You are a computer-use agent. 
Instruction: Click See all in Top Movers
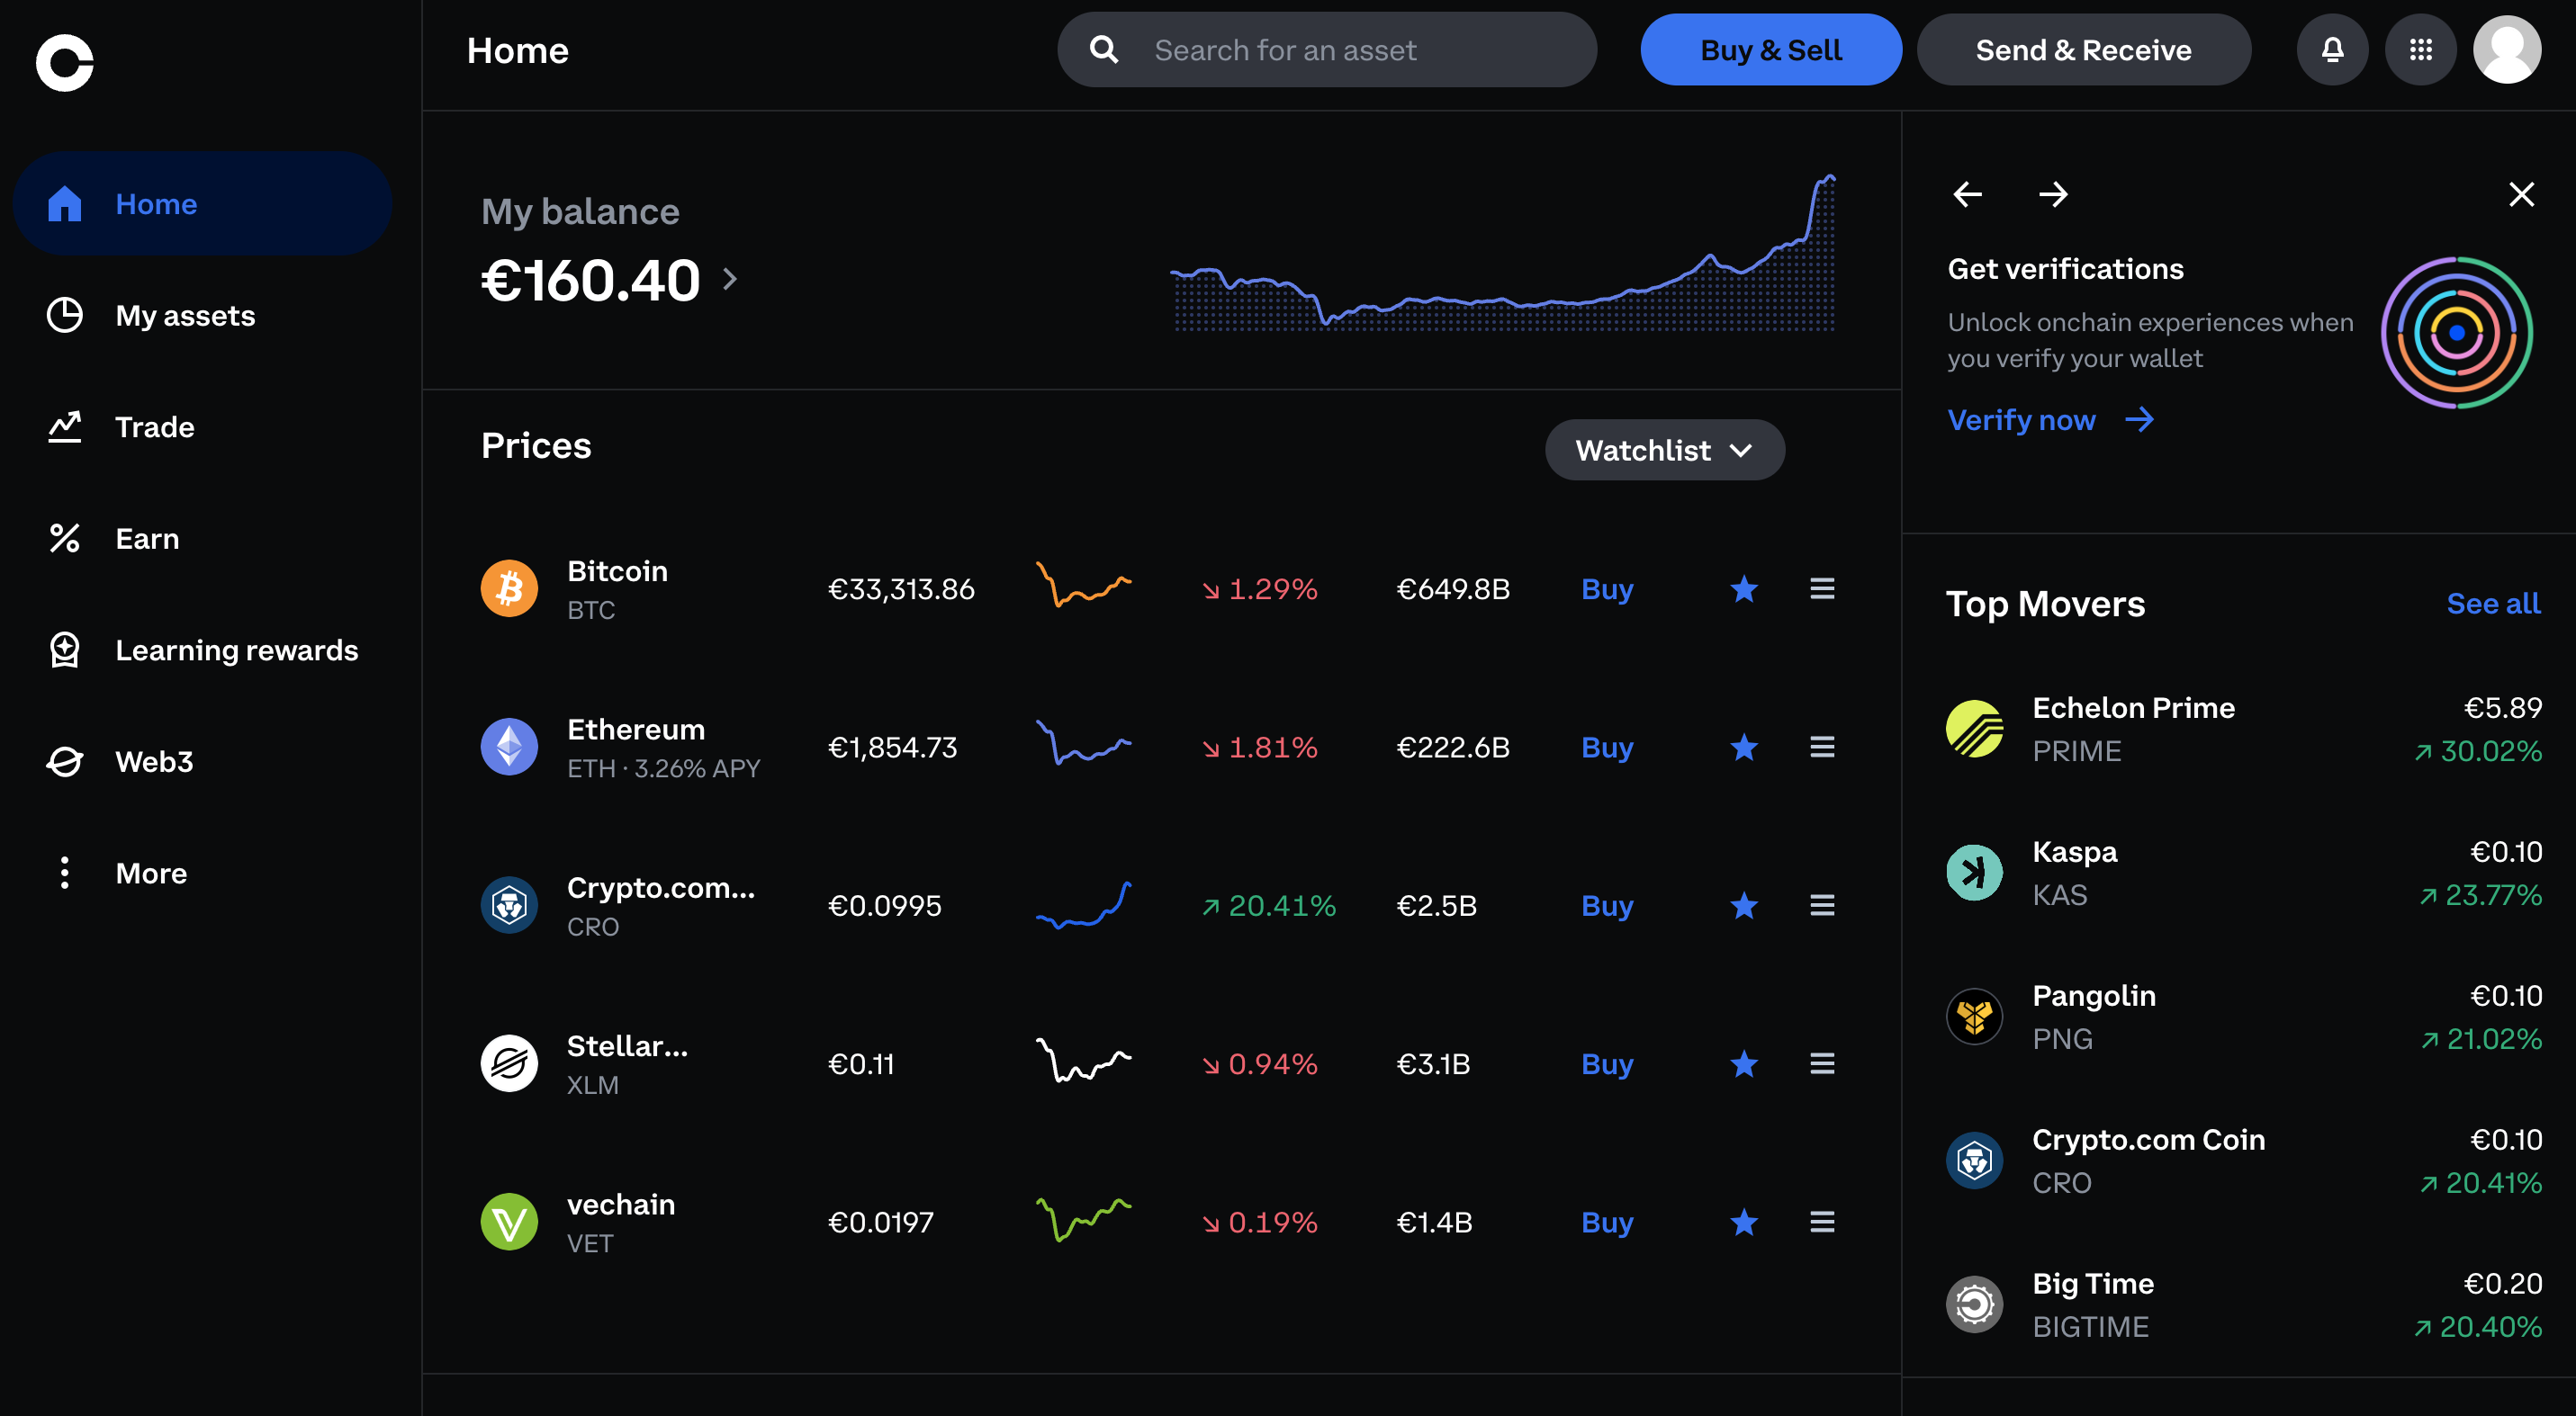coord(2493,604)
